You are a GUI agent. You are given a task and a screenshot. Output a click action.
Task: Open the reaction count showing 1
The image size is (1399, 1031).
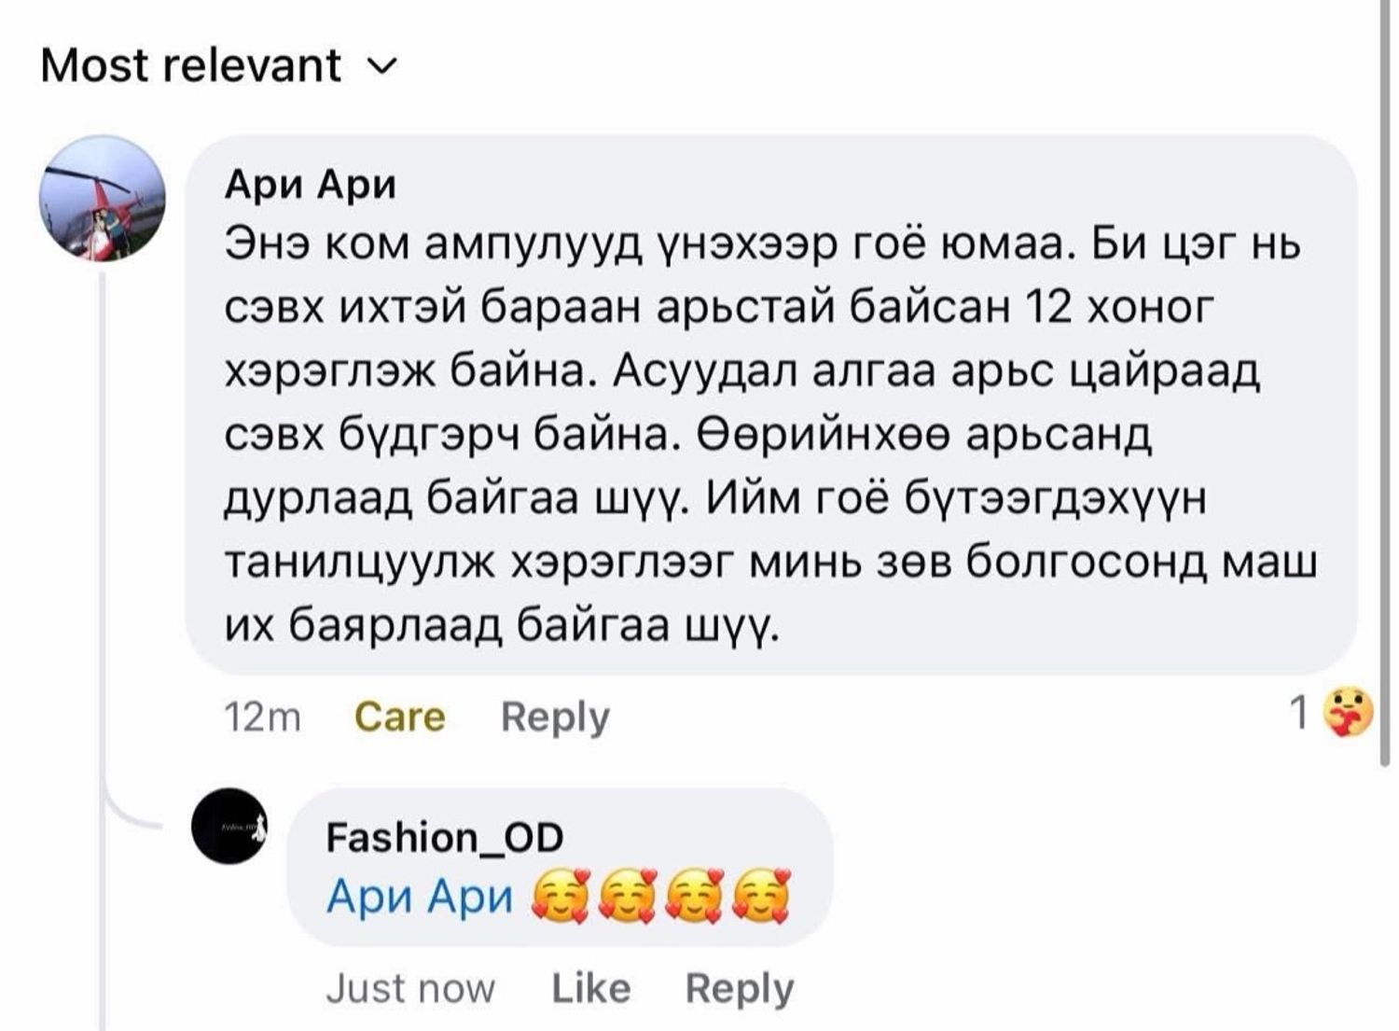pos(1297,714)
